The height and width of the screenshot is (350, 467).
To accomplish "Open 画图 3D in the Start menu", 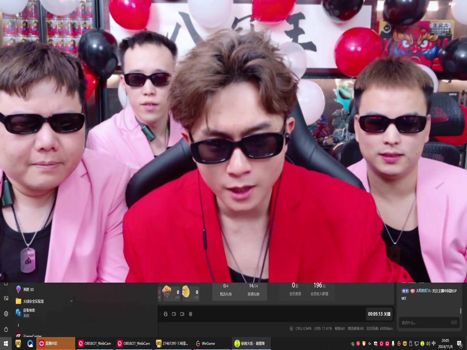I will (25, 289).
